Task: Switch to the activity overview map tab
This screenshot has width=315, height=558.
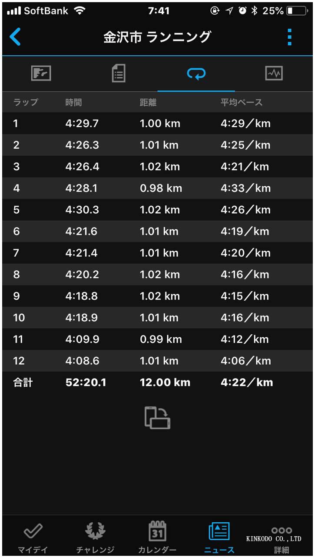Action: pyautogui.click(x=41, y=73)
